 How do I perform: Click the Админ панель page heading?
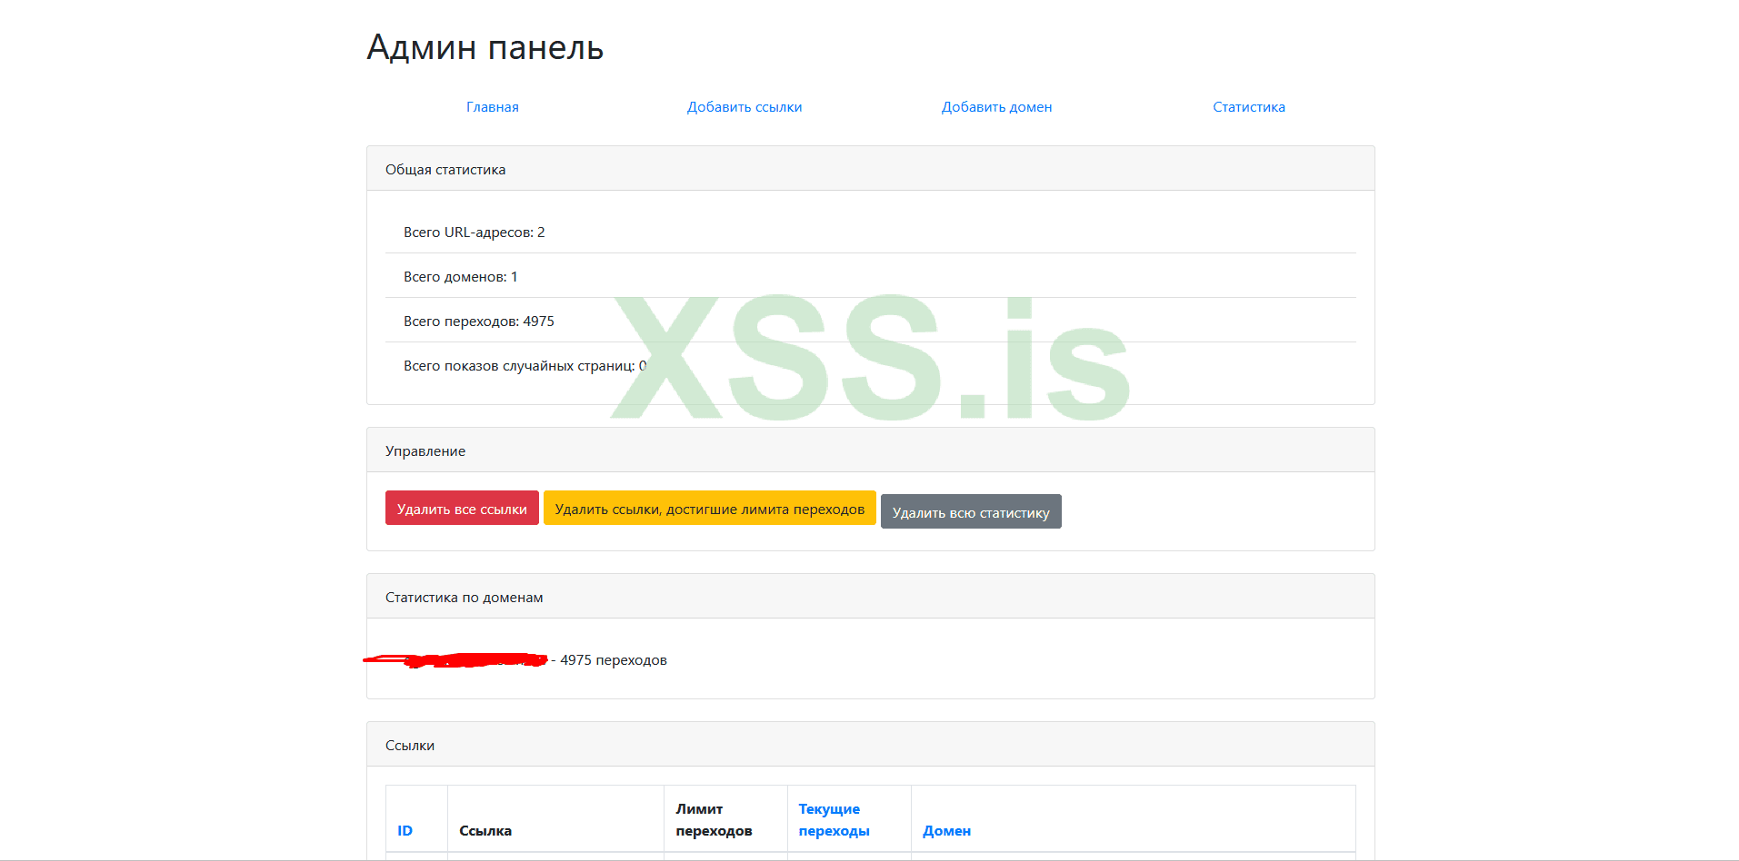point(485,47)
